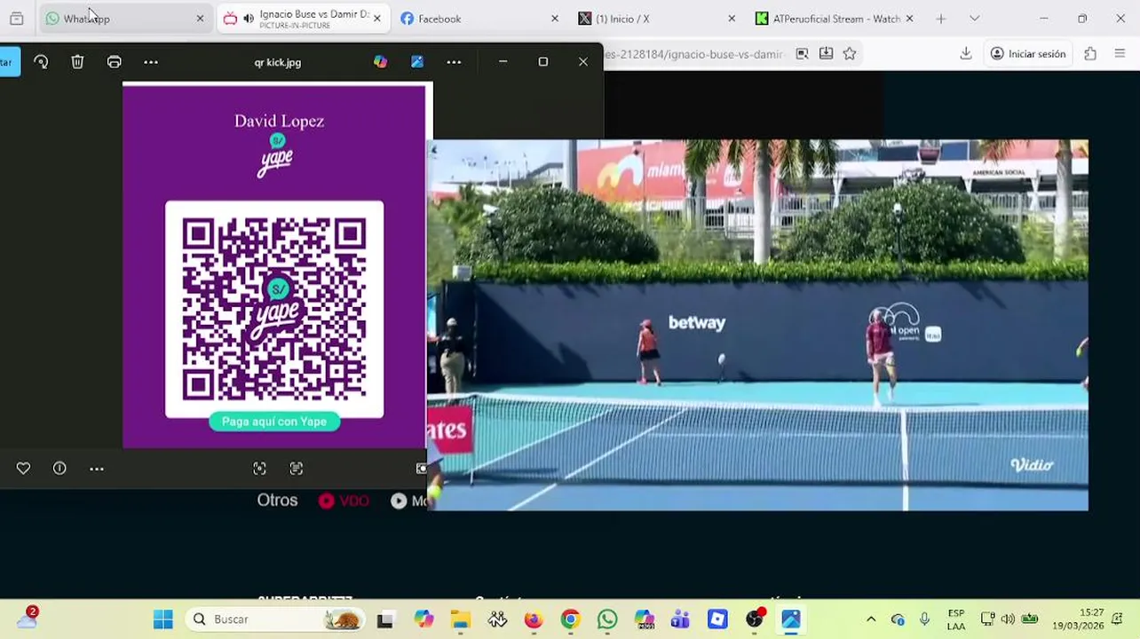
Task: Select the Otros stream option
Action: (277, 501)
